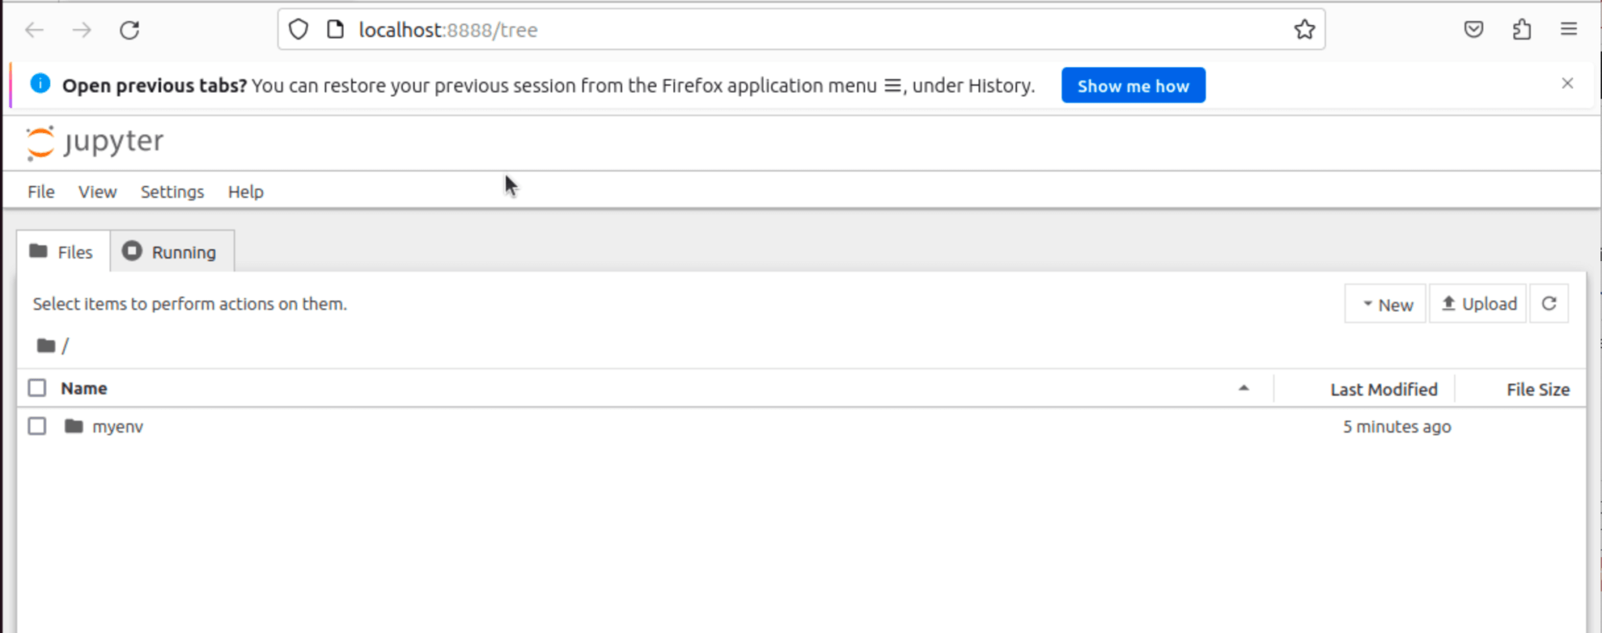Click the browser reload page control

(x=130, y=29)
